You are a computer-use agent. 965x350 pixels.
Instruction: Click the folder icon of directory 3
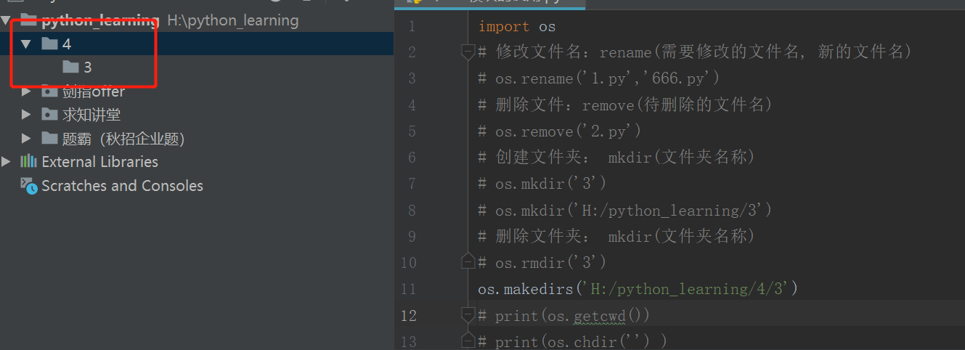point(70,67)
